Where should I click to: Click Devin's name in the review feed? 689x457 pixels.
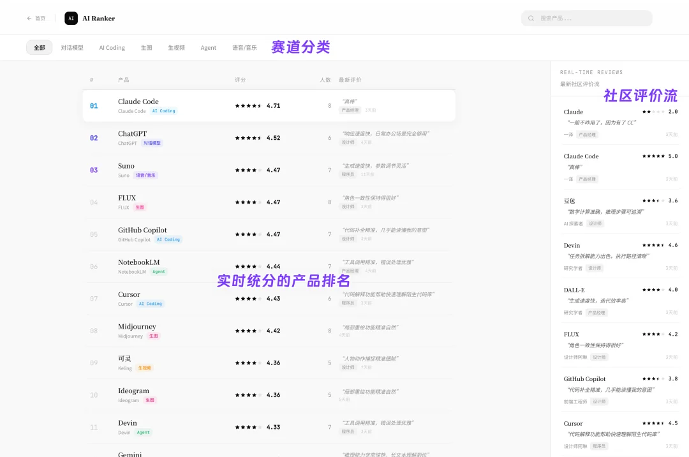point(572,245)
